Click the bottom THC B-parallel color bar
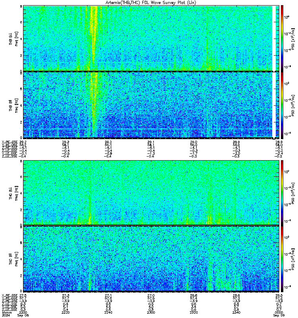This screenshot has width=298, height=318. [x=282, y=259]
